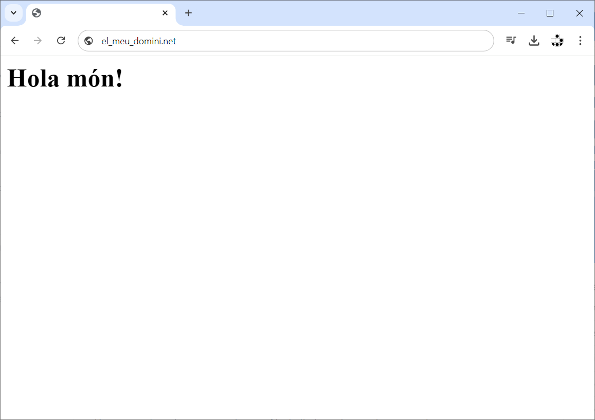Minimize the browser window
Screen dimensions: 595x420
521,13
